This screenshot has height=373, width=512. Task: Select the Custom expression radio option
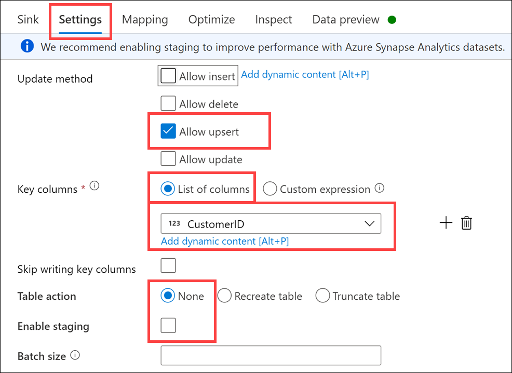pos(270,189)
